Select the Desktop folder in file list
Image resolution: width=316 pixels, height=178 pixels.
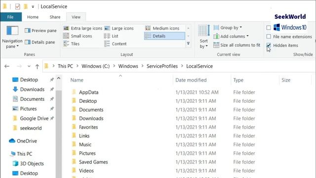coord(88,101)
